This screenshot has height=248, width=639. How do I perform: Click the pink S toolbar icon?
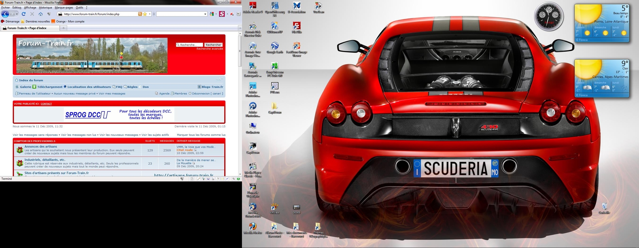tap(222, 14)
